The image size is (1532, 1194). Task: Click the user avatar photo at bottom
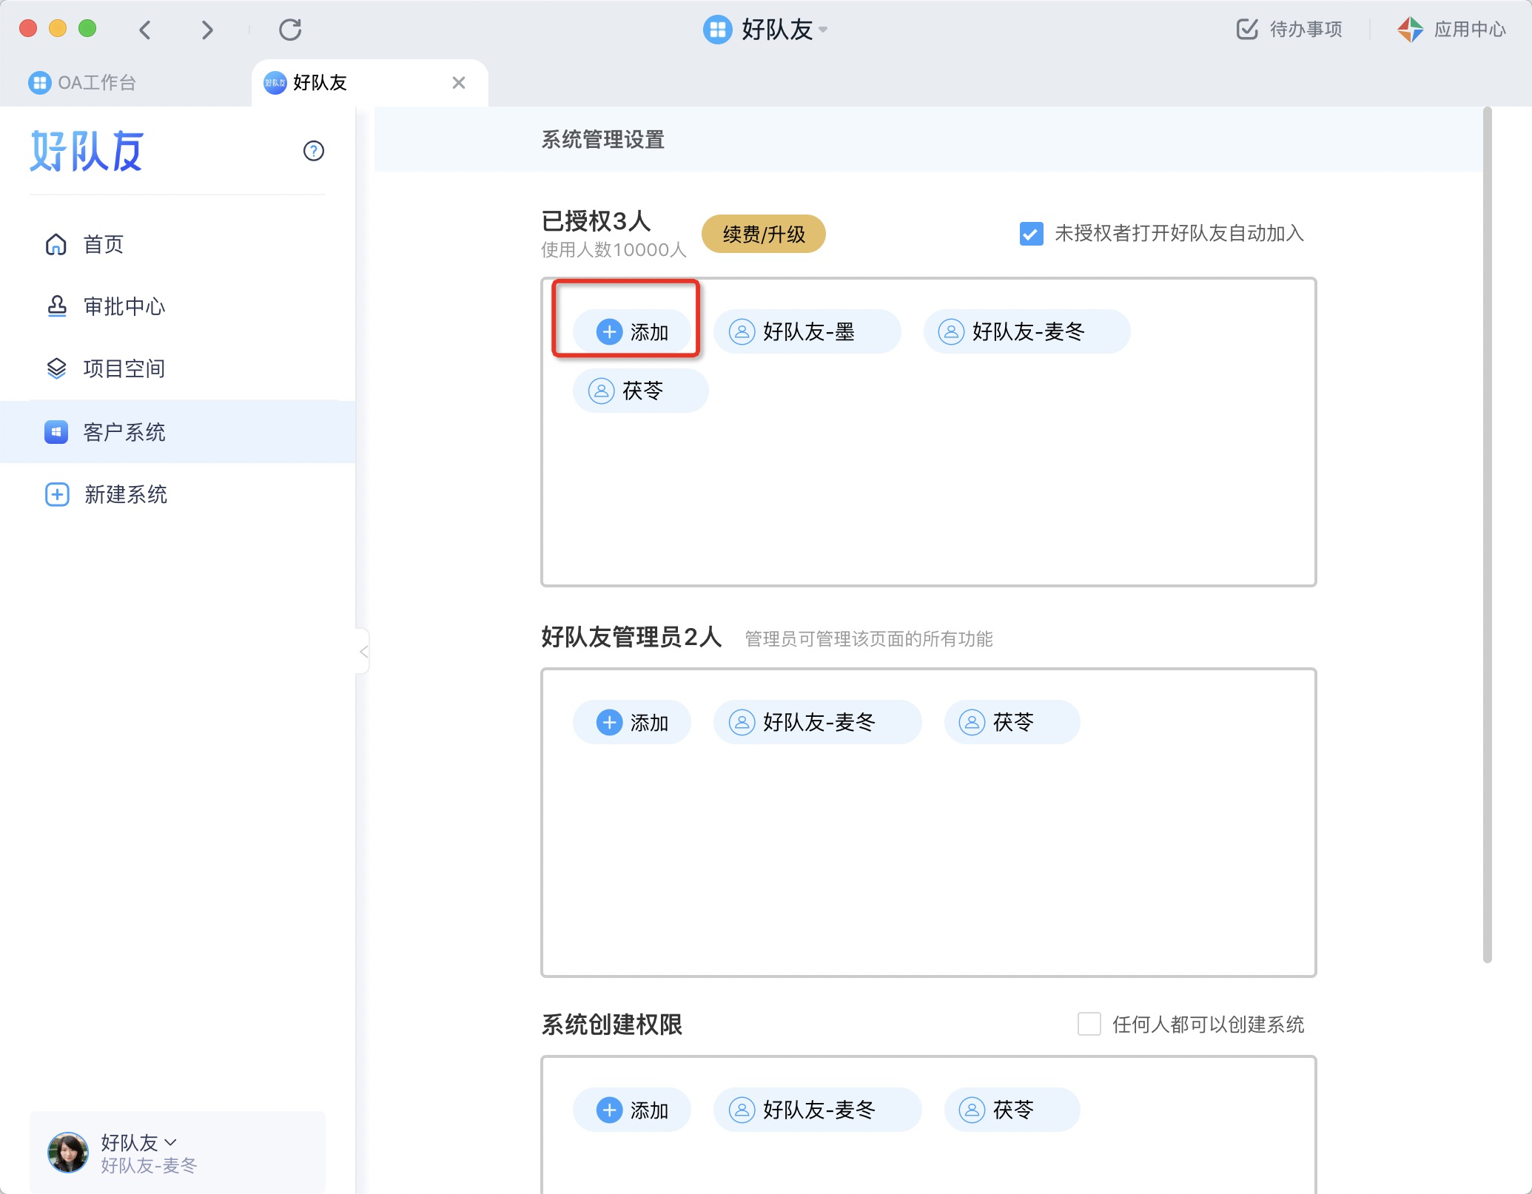click(68, 1153)
